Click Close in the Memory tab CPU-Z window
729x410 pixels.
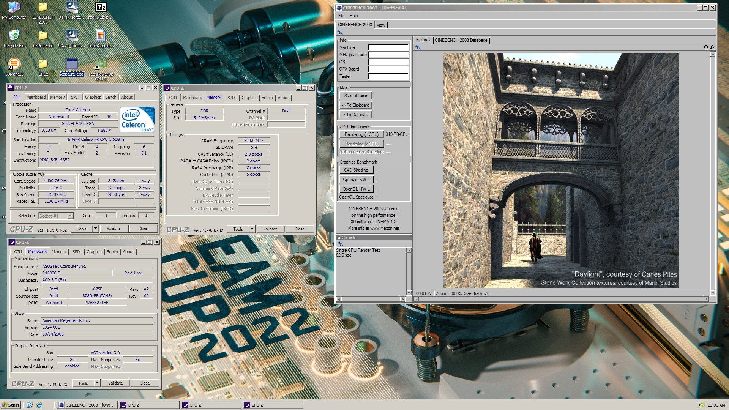click(300, 229)
